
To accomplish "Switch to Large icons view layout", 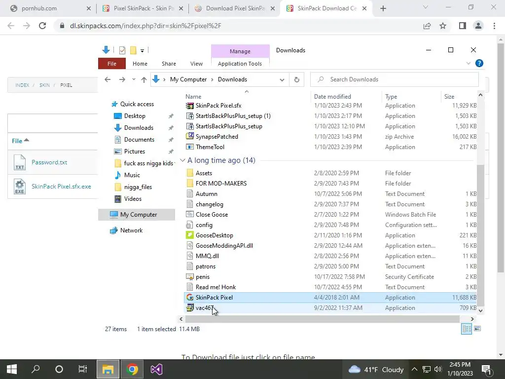I will (x=477, y=329).
